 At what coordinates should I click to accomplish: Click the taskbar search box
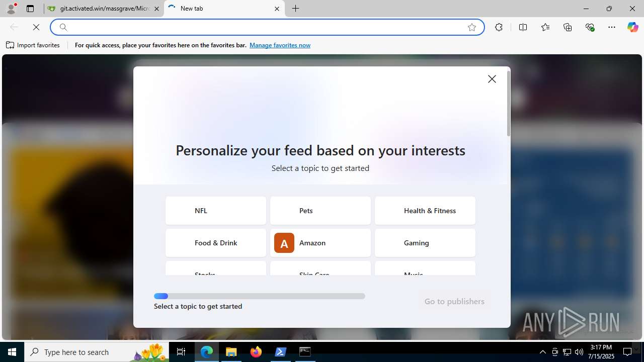click(97, 352)
